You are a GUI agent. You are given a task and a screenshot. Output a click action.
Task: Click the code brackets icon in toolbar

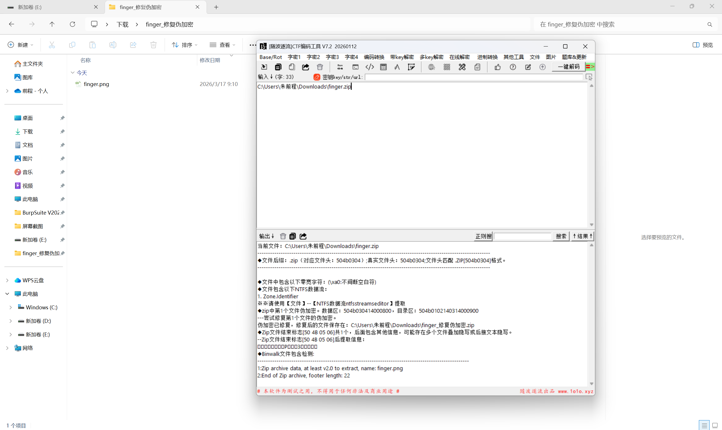[370, 67]
